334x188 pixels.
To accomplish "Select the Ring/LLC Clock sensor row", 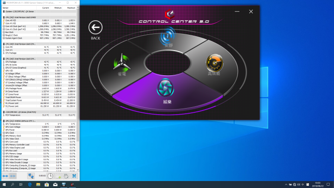I will pyautogui.click(x=39, y=35).
